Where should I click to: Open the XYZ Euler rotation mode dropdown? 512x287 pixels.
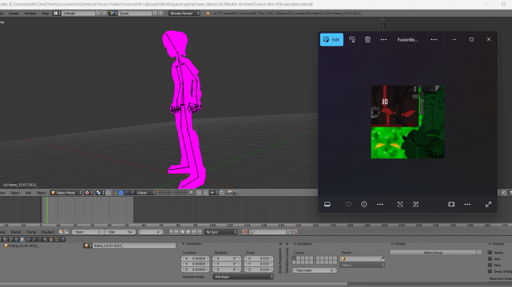pos(243,277)
